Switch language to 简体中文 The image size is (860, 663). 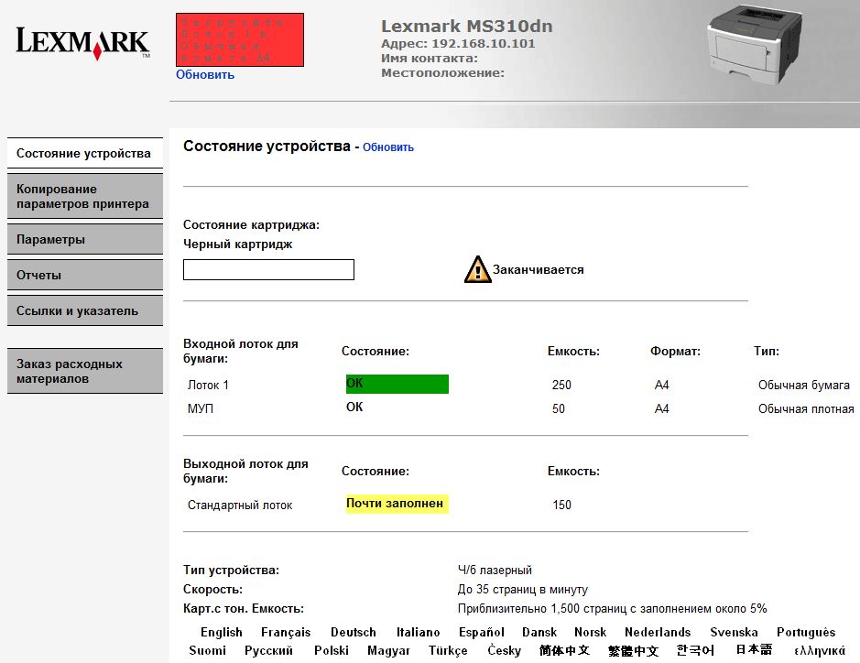click(564, 650)
